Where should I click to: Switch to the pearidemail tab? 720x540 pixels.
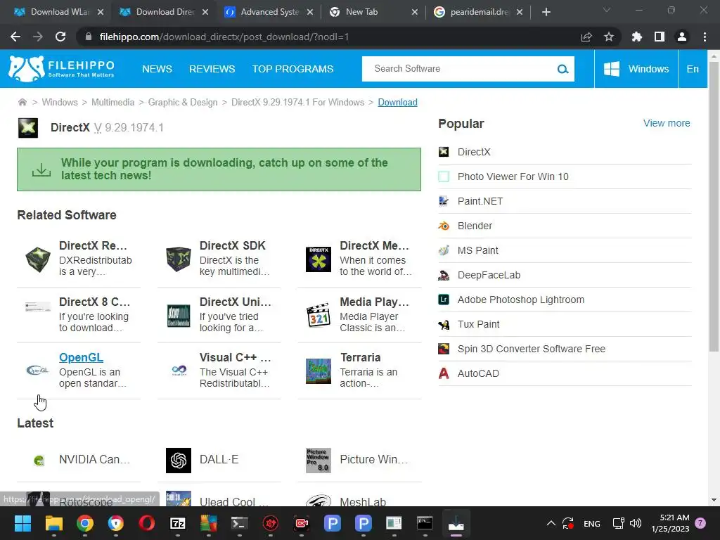(x=479, y=12)
